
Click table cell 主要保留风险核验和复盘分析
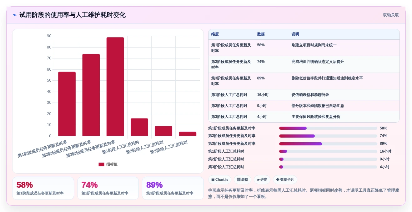coord(316,117)
